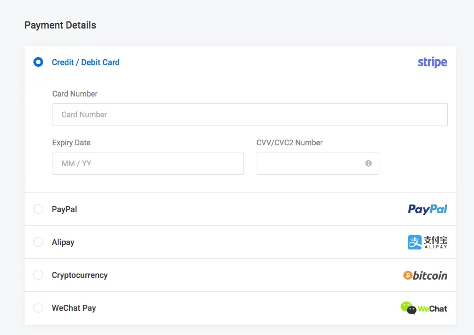Focus the Card Number input field
Viewport: 474px width, 335px height.
coord(250,115)
